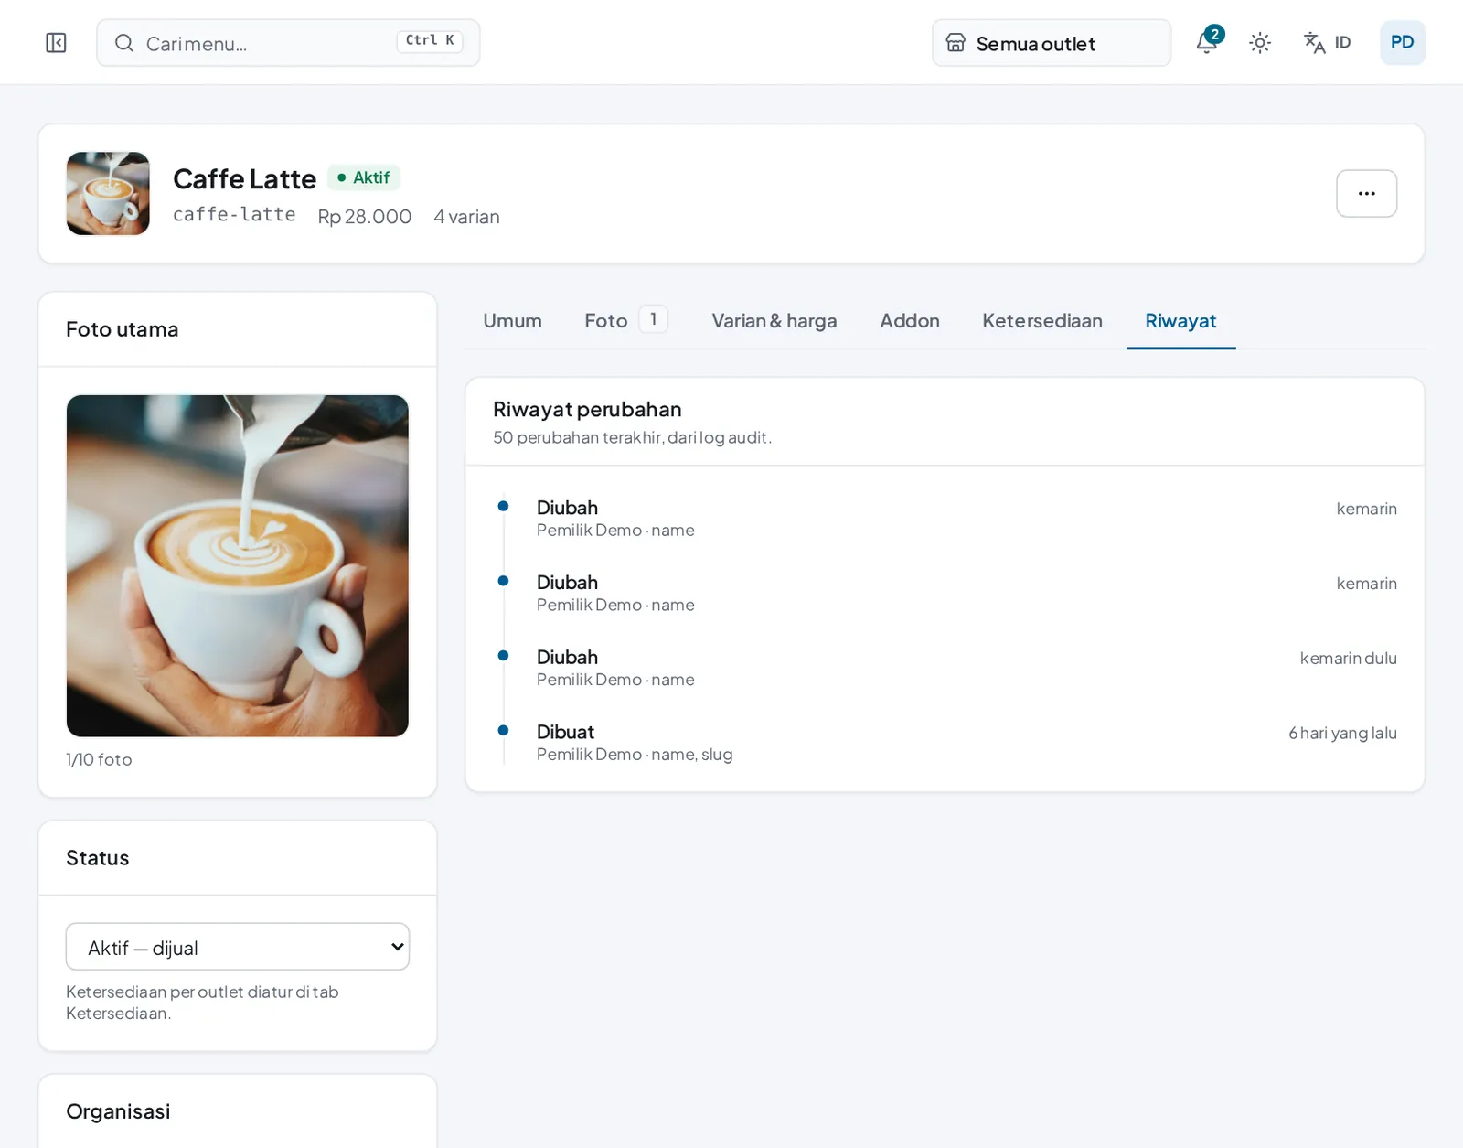Click the 6 hari yang lalu timestamp
1463x1148 pixels.
[1342, 733]
